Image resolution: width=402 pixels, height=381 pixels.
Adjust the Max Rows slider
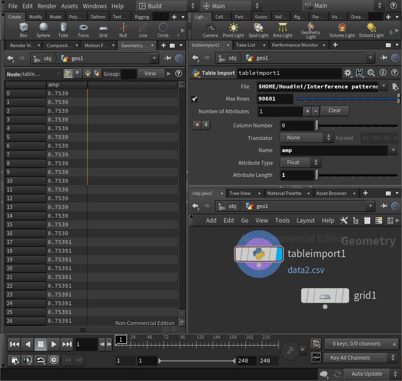click(x=347, y=99)
